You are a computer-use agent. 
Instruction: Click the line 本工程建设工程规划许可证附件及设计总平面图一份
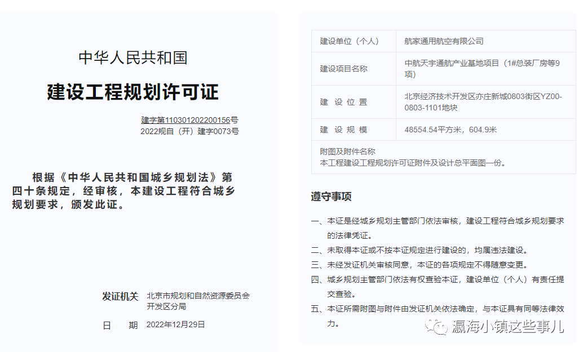pos(413,163)
